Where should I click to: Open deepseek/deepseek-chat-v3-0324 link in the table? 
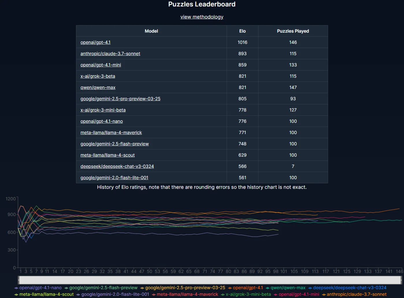117,166
